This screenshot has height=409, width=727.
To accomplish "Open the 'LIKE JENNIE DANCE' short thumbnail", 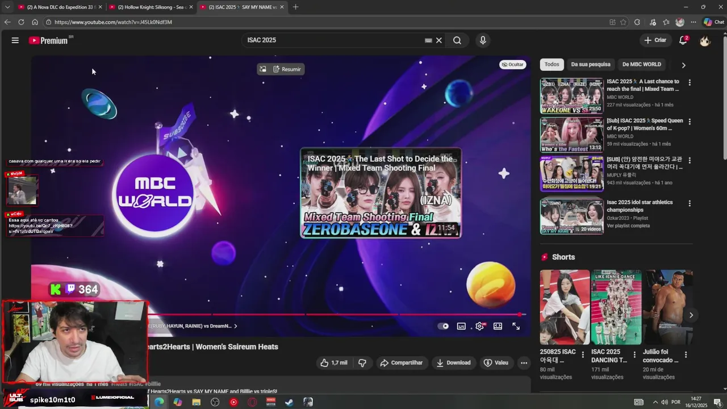I will pyautogui.click(x=616, y=307).
